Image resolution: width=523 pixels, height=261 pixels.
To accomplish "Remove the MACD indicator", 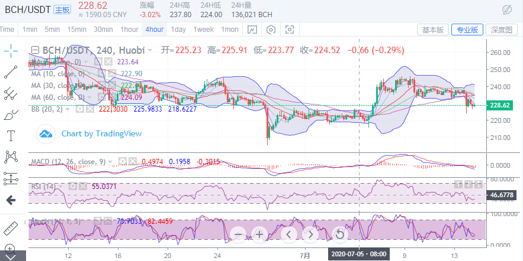I will point(133,162).
